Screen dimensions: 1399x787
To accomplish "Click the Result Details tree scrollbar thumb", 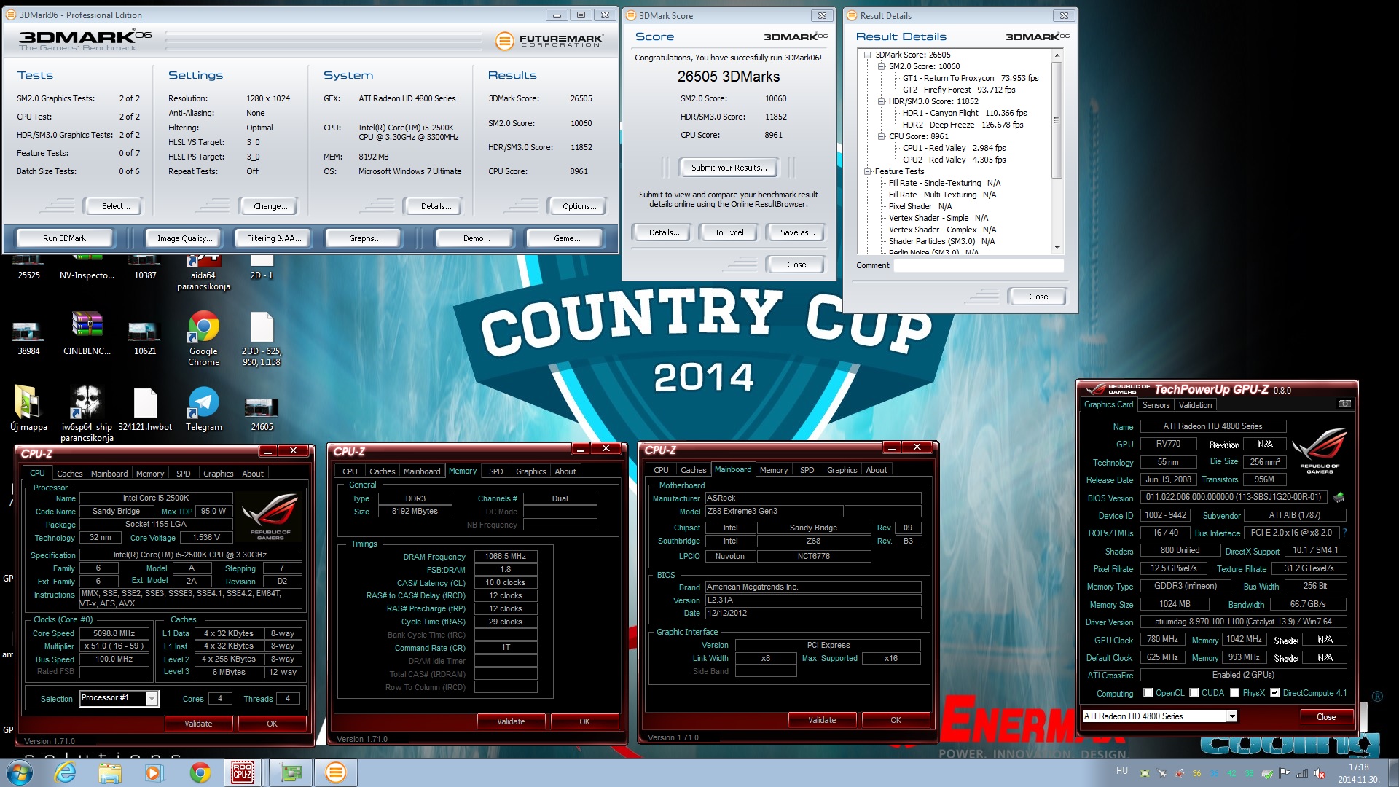I will [x=1057, y=121].
